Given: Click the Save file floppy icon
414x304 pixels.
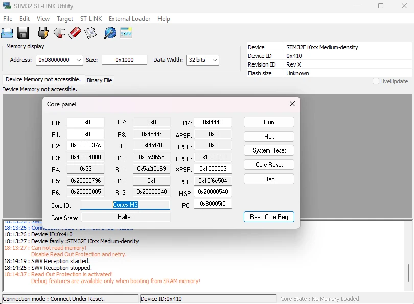Looking at the screenshot, I should [22, 33].
